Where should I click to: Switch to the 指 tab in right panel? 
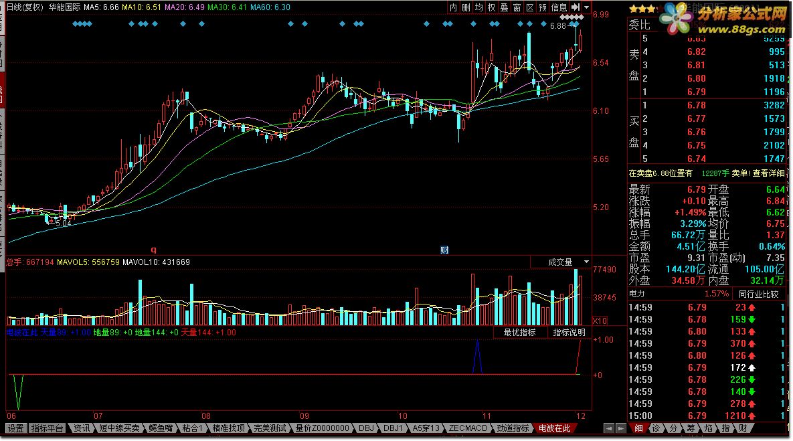coord(725,428)
